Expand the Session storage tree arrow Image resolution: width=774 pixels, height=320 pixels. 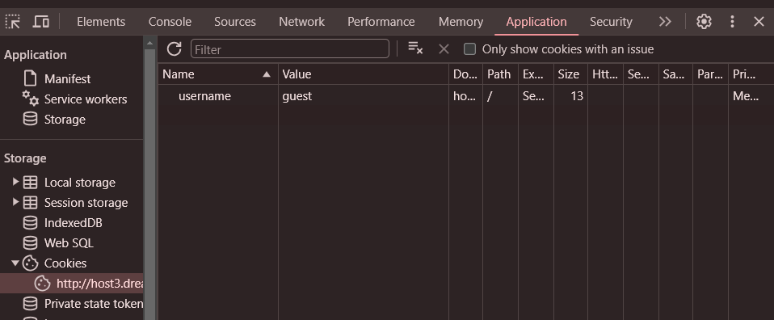(x=15, y=203)
